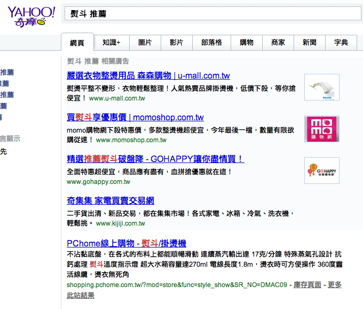Select the 網頁 tab
Image resolution: width=363 pixels, height=309 pixels.
pyautogui.click(x=77, y=42)
